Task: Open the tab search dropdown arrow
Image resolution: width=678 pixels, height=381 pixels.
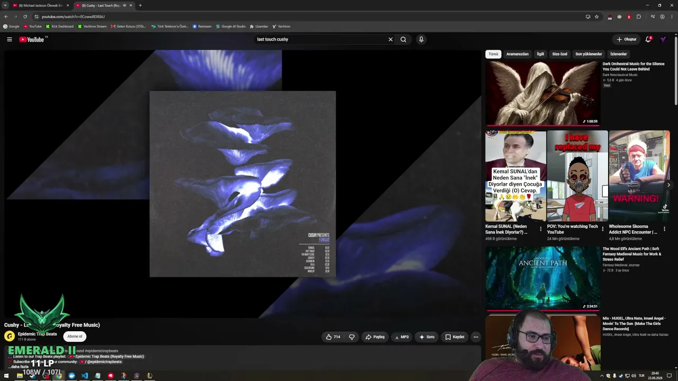Action: (5, 5)
